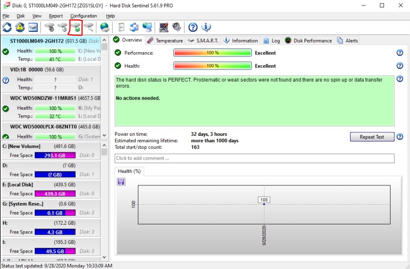The height and width of the screenshot is (269, 410).
Task: Select the WDC WD50NDZW-11MR8S1 disk entry
Action: pos(51,107)
